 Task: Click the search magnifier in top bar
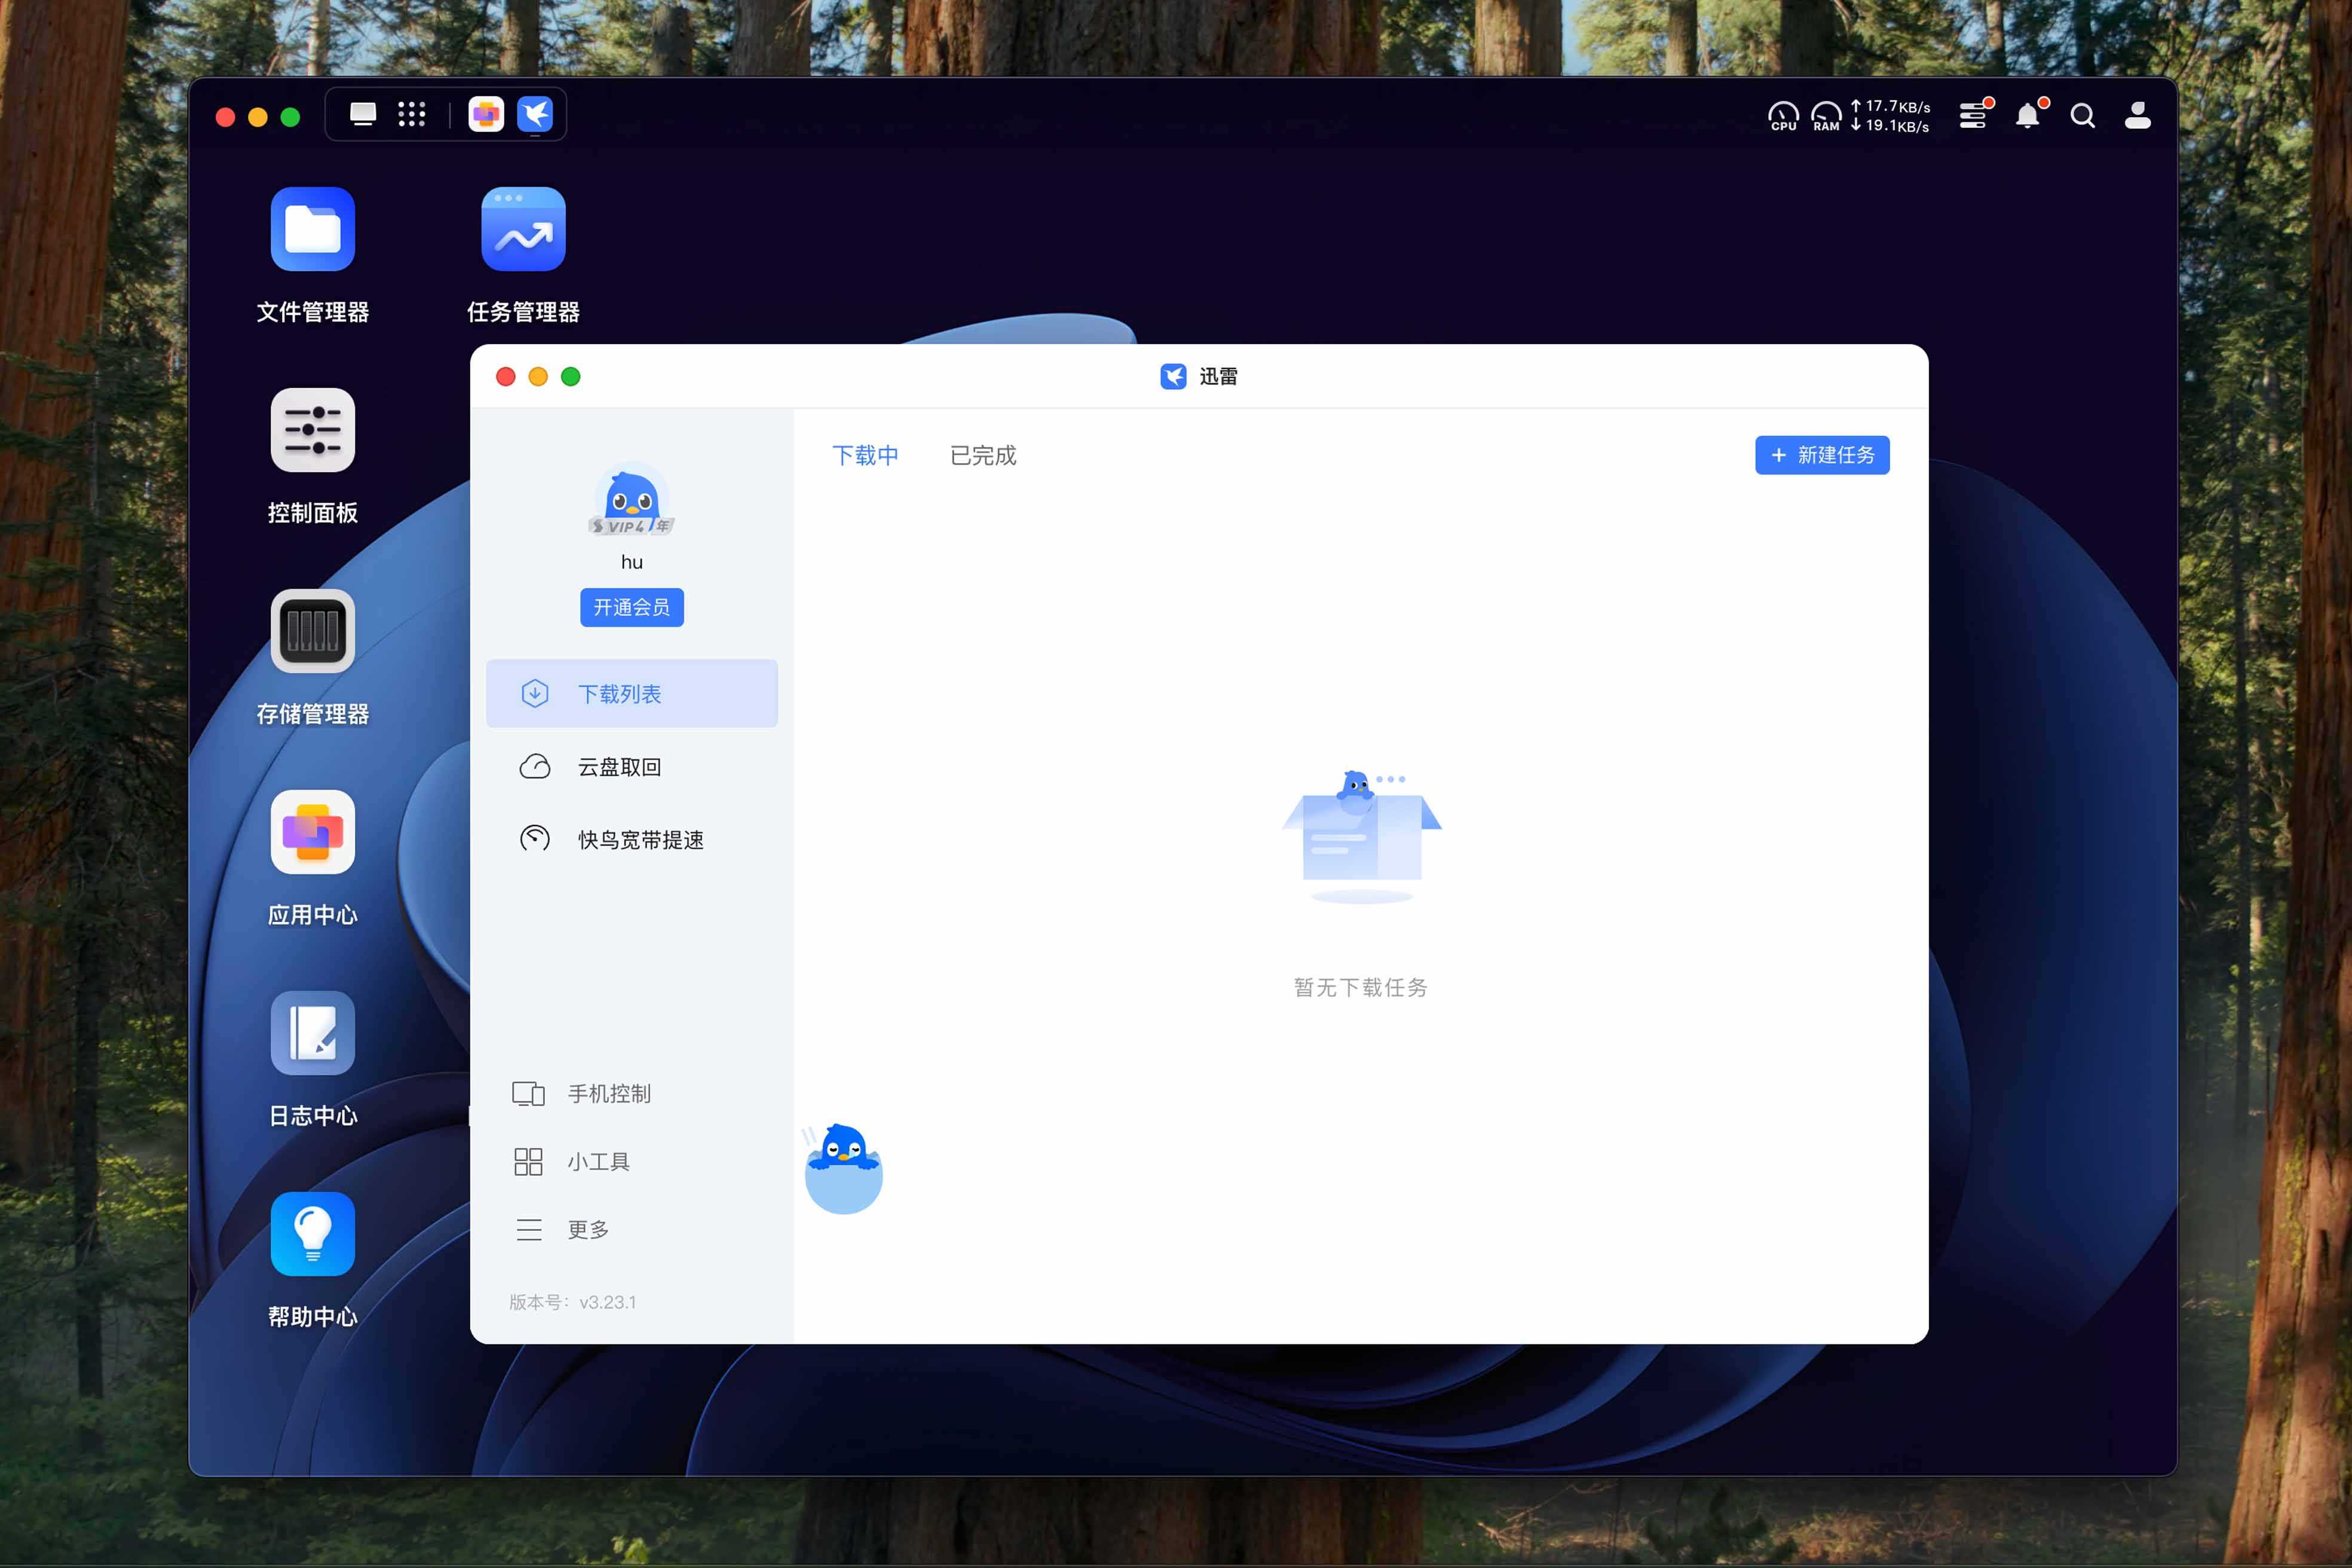click(2082, 116)
